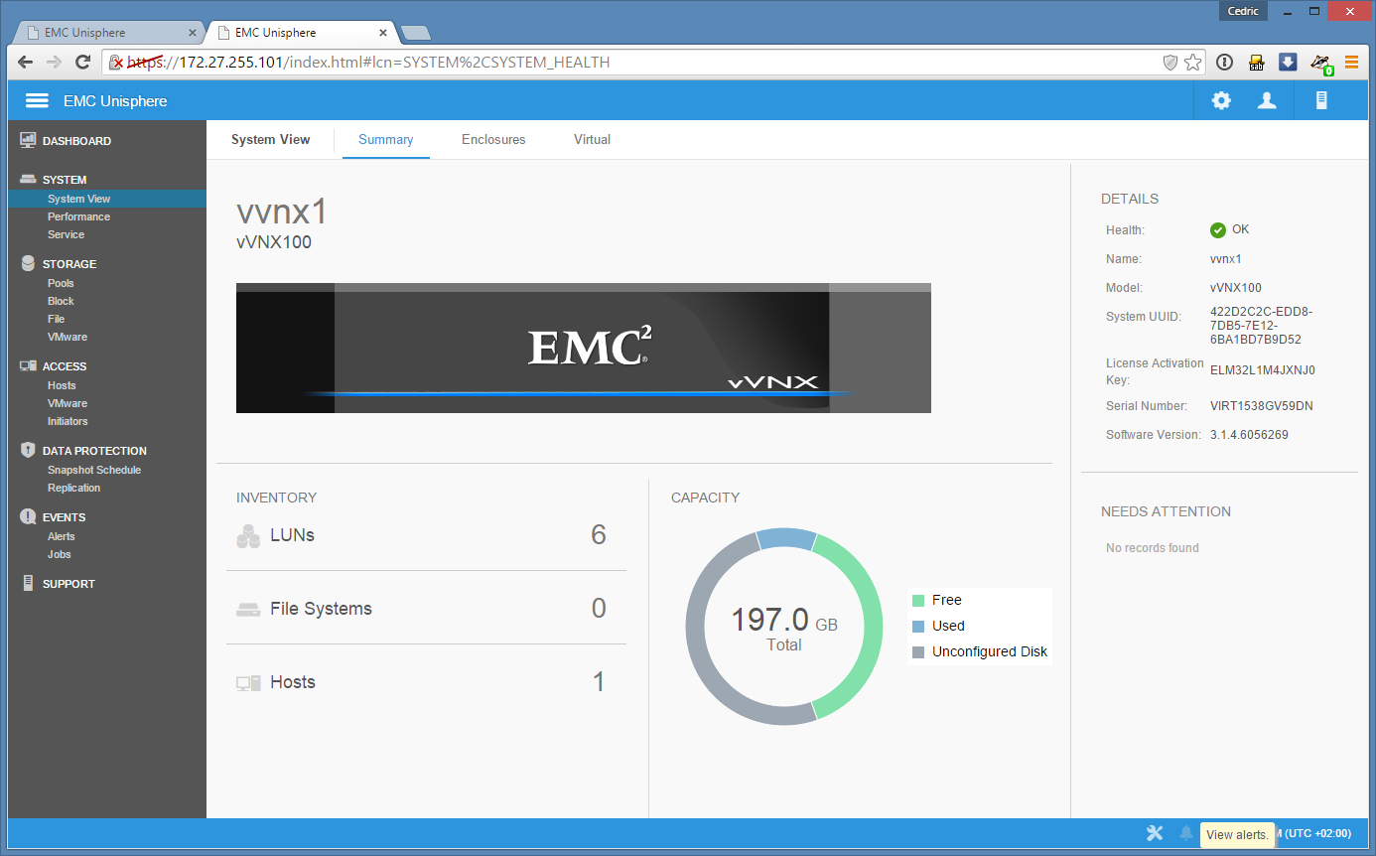Click the Events alert icon in sidebar

(x=28, y=517)
